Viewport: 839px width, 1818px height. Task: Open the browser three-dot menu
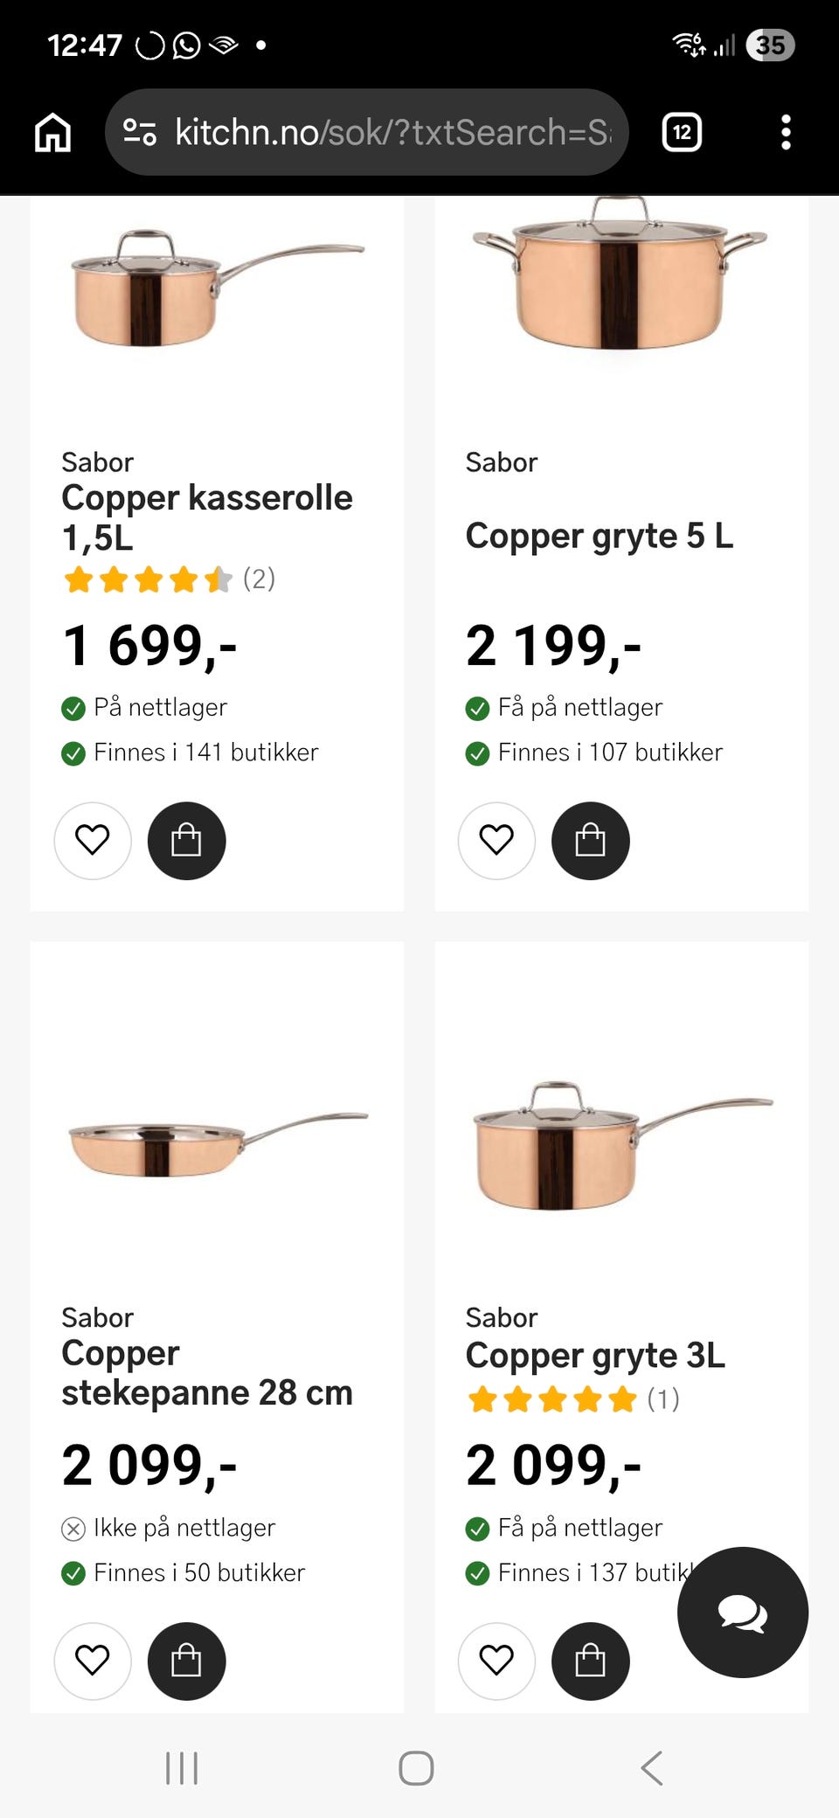click(x=784, y=132)
